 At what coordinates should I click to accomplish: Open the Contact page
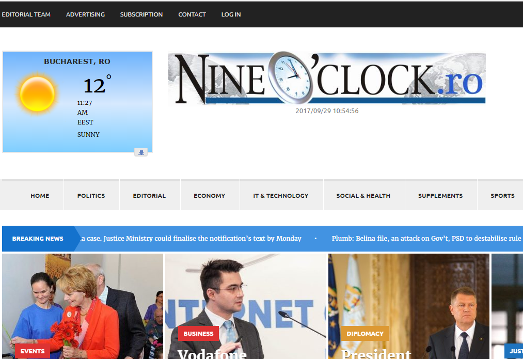(x=192, y=14)
